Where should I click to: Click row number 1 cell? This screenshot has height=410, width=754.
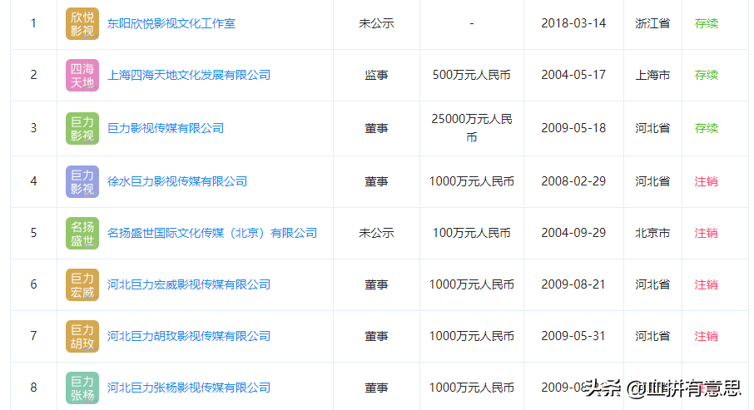click(x=33, y=23)
